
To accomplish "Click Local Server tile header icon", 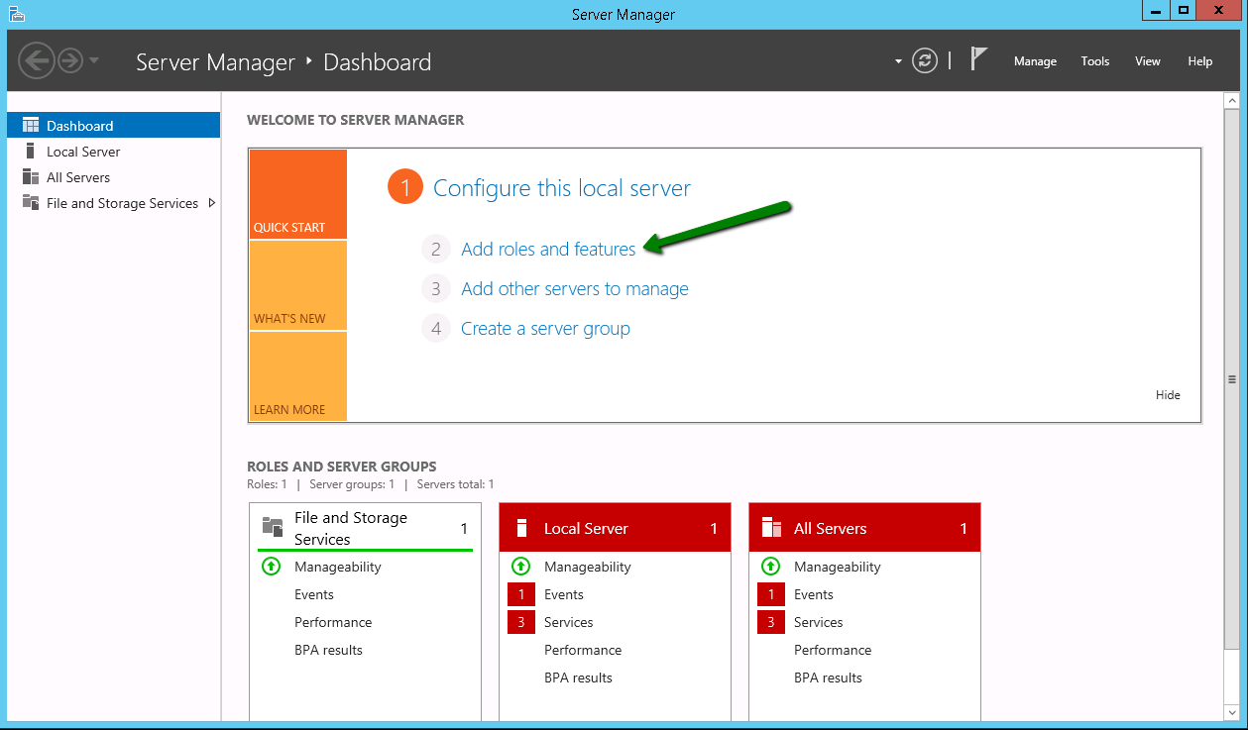I will [x=521, y=528].
